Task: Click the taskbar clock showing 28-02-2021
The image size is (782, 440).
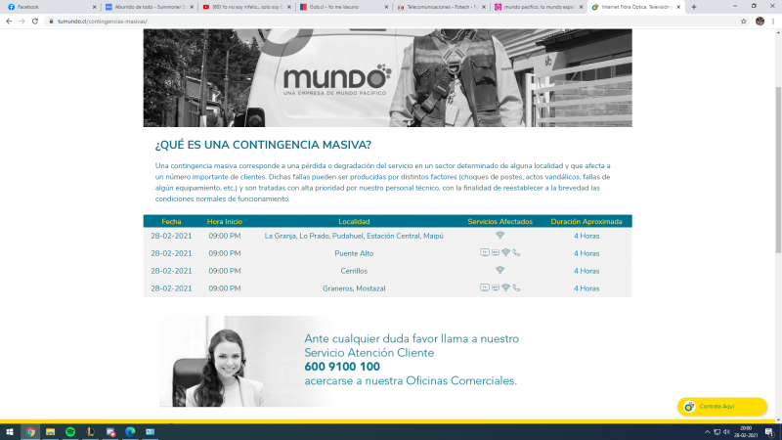Action: [x=746, y=432]
